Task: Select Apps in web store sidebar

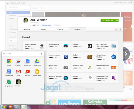Action: click(x=18, y=12)
